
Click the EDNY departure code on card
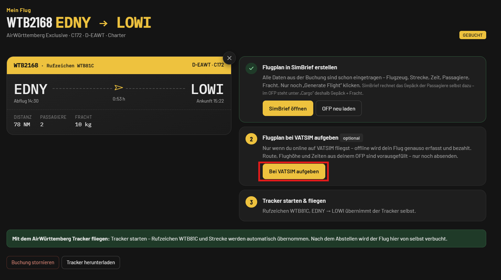coord(31,89)
